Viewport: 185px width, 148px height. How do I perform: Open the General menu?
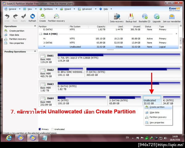click(12, 9)
